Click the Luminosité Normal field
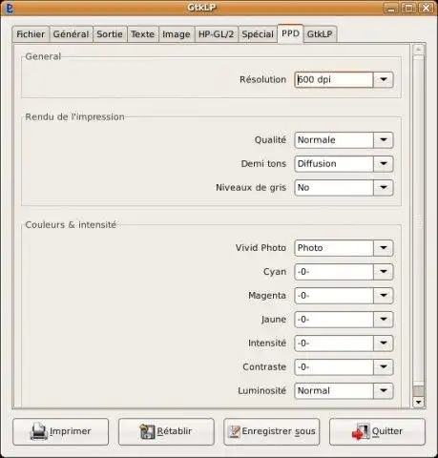 click(334, 391)
